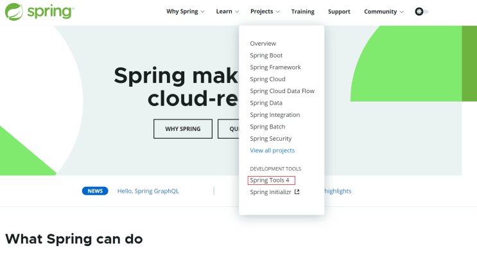Viewport: 477px width, 255px height.
Task: Choose Spring Data project
Action: coord(266,103)
